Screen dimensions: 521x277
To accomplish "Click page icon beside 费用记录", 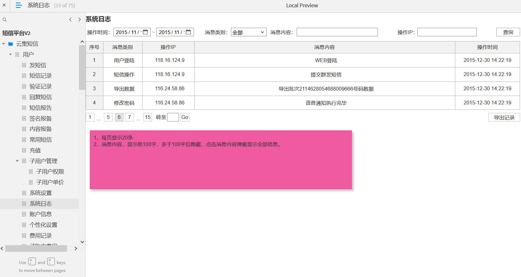I will click(x=24, y=236).
